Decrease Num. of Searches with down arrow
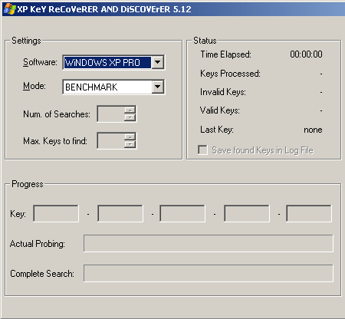The height and width of the screenshot is (319, 345). tap(130, 117)
